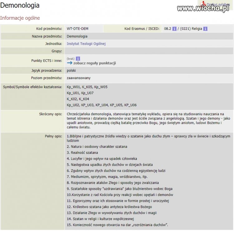The image size is (234, 231).
Task: Select item 15. Konieczność nowego otwarcia
Action: point(117,225)
